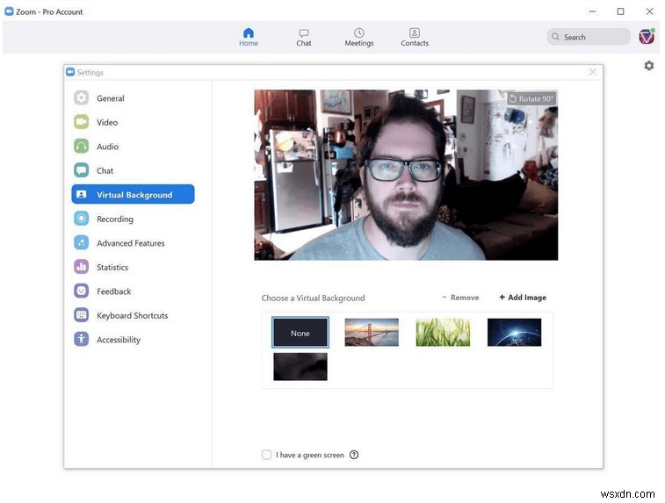Click Add Image button
The width and height of the screenshot is (665, 503).
[523, 298]
